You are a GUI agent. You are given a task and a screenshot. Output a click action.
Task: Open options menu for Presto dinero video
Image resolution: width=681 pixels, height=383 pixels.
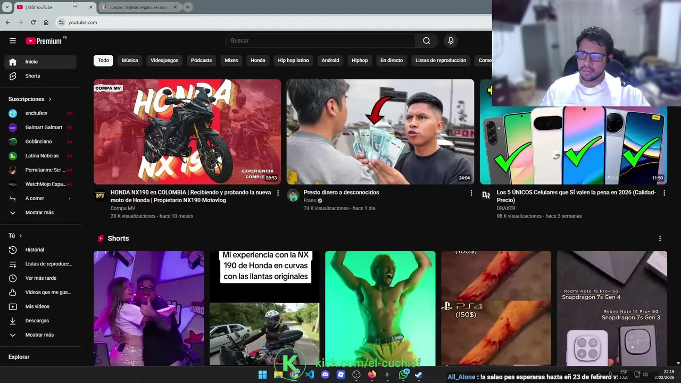pos(471,193)
